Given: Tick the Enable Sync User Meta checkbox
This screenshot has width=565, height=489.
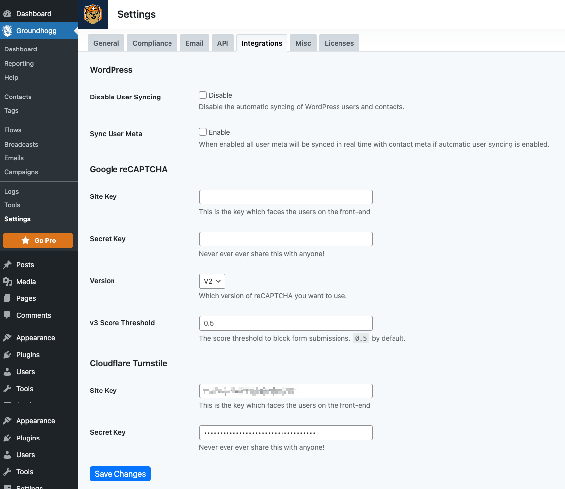Looking at the screenshot, I should click(203, 132).
